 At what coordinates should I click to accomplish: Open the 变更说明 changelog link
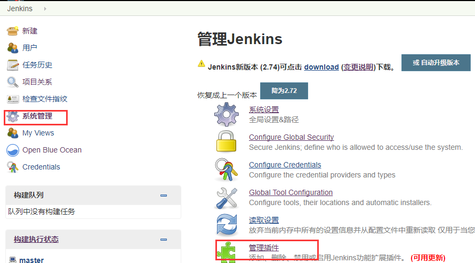click(358, 67)
